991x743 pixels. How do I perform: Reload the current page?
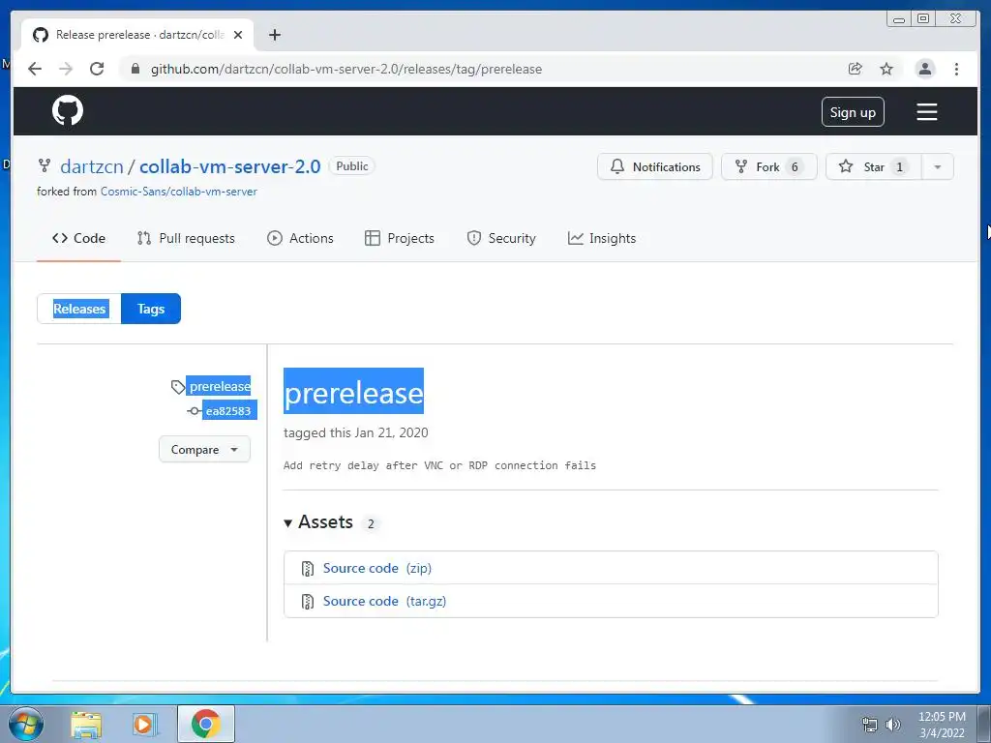97,69
